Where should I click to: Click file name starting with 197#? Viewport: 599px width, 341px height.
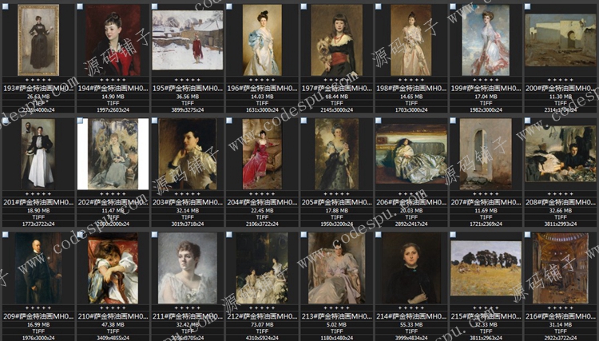(336, 88)
